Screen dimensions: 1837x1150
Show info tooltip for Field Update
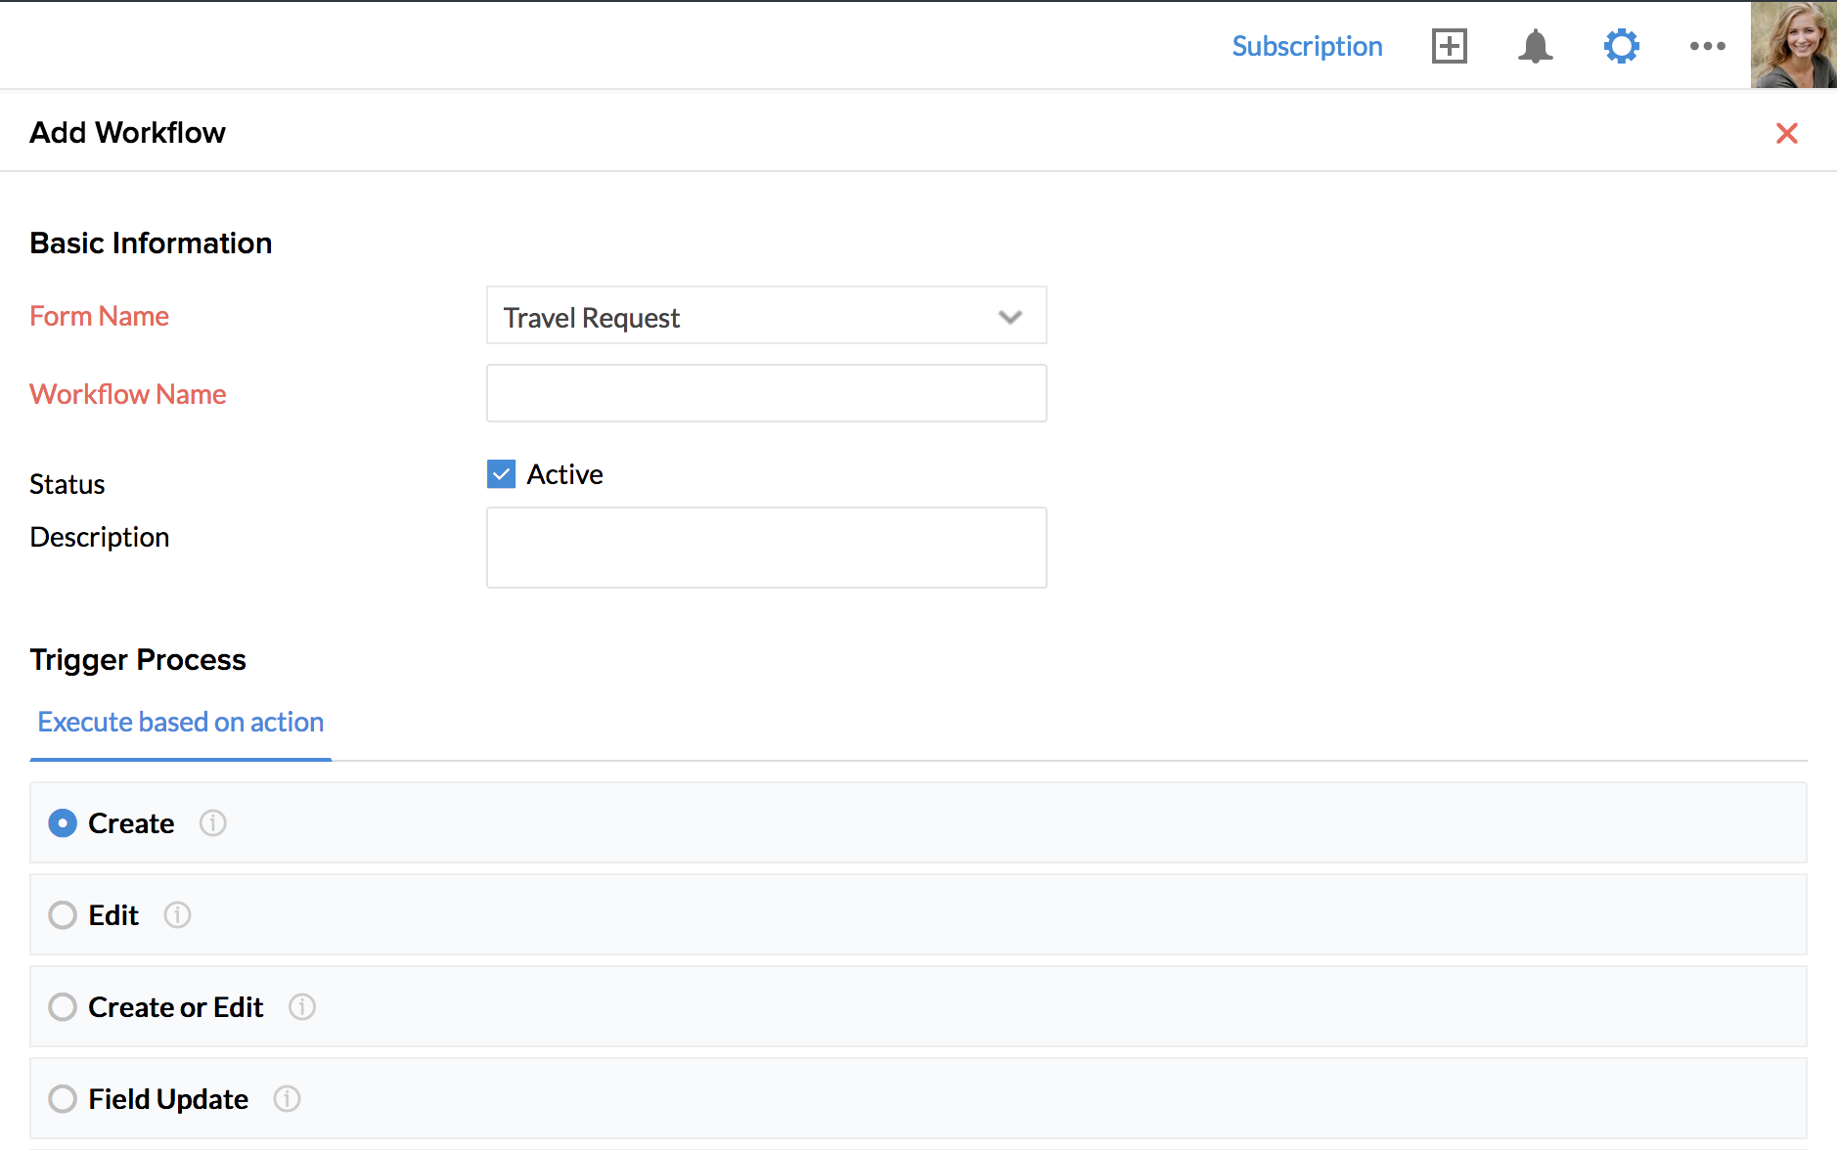point(287,1099)
